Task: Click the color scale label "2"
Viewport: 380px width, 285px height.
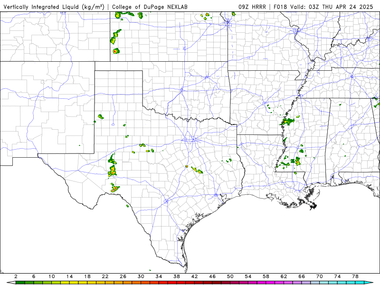Action: coord(16,276)
